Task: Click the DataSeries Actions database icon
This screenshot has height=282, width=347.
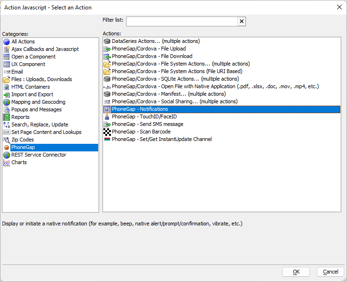Action: 107,41
